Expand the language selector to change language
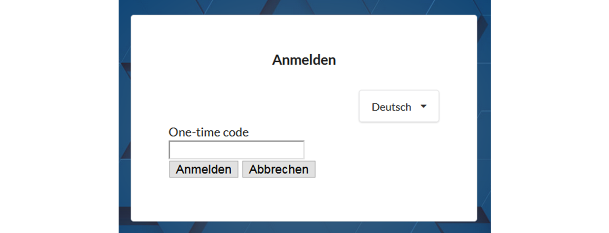Screen dimensions: 609x233 (399, 106)
